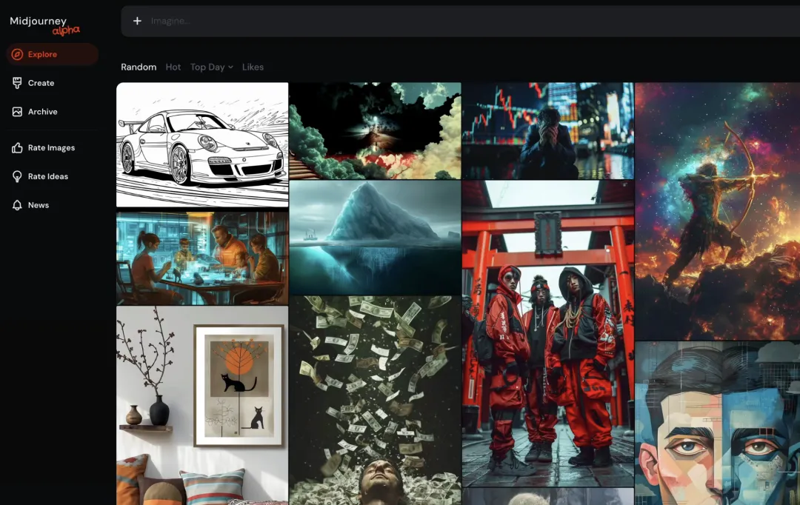
Task: Click the News bell icon
Action: click(x=17, y=205)
